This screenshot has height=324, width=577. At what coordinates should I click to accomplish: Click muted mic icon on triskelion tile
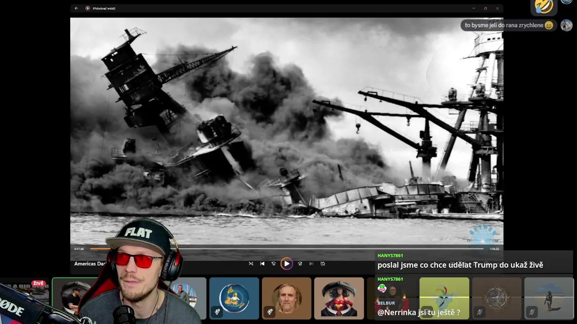pos(480,311)
